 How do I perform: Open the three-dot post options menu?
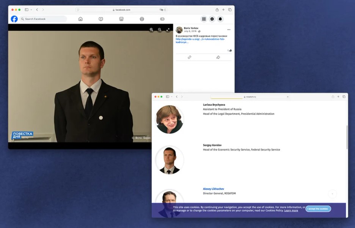pyautogui.click(x=229, y=30)
